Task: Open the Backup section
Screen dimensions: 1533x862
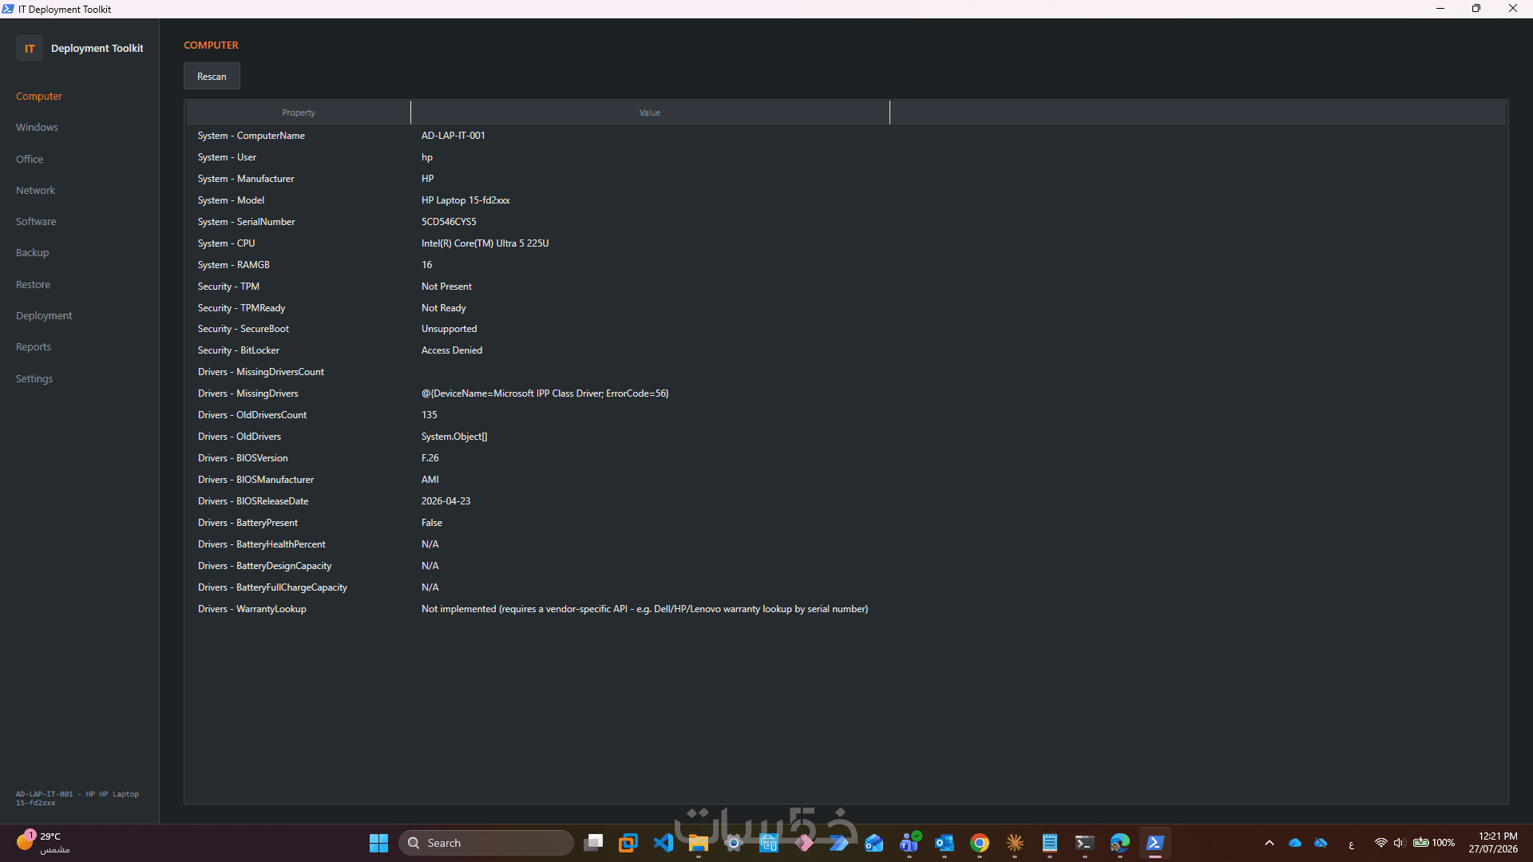Action: tap(33, 252)
